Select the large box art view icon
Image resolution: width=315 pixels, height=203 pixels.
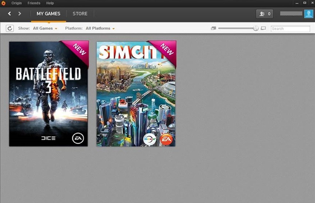263,28
